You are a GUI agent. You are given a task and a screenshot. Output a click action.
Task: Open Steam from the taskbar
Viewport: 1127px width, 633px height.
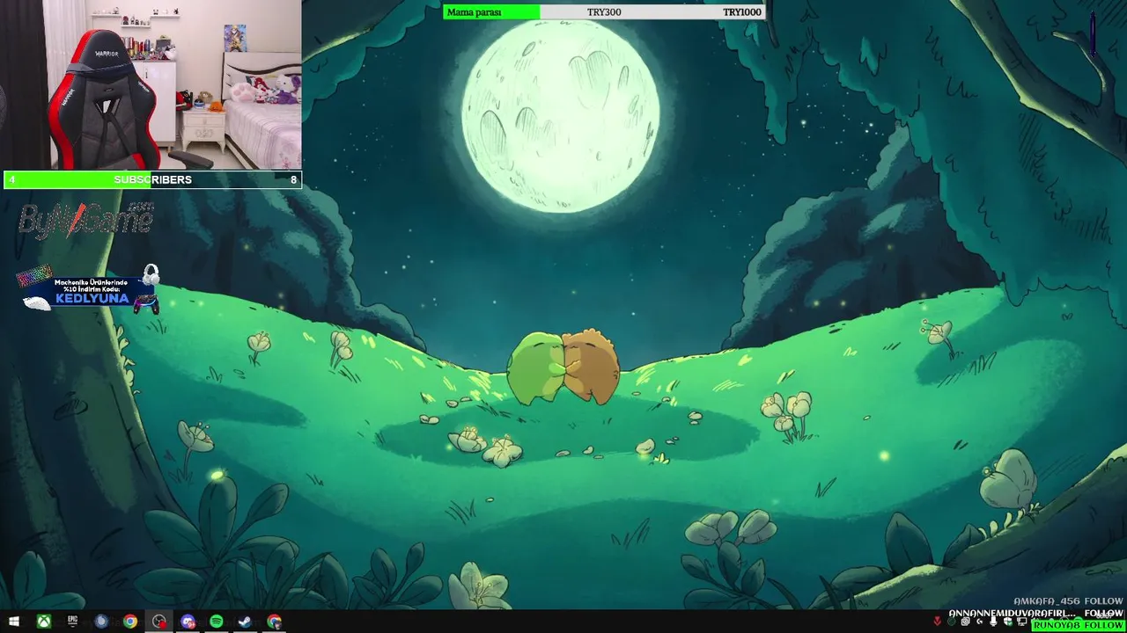[246, 622]
